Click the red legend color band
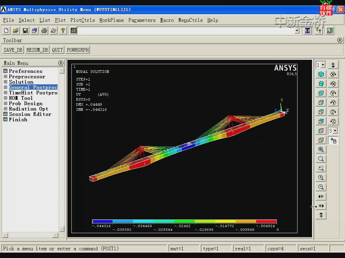The image size is (345, 258). coord(266,221)
